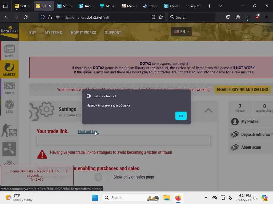Open the Firefox application menu
This screenshot has height=204, width=273.
[266, 17]
